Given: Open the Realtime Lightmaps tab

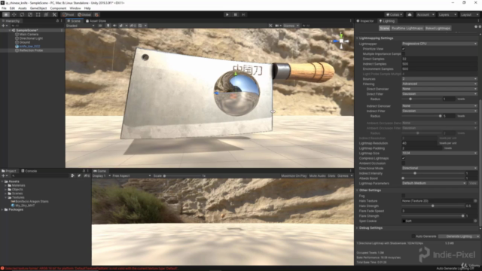Looking at the screenshot, I should (x=407, y=29).
